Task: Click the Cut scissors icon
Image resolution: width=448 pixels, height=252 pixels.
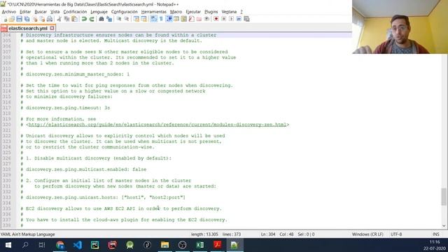Action: coord(59,19)
